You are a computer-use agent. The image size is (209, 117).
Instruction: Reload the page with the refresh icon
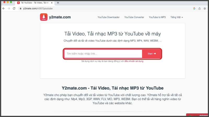(x=14, y=8)
